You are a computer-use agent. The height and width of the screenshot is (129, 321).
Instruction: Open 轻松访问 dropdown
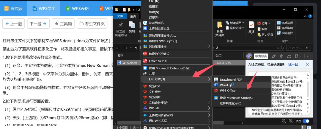tap(235, 28)
